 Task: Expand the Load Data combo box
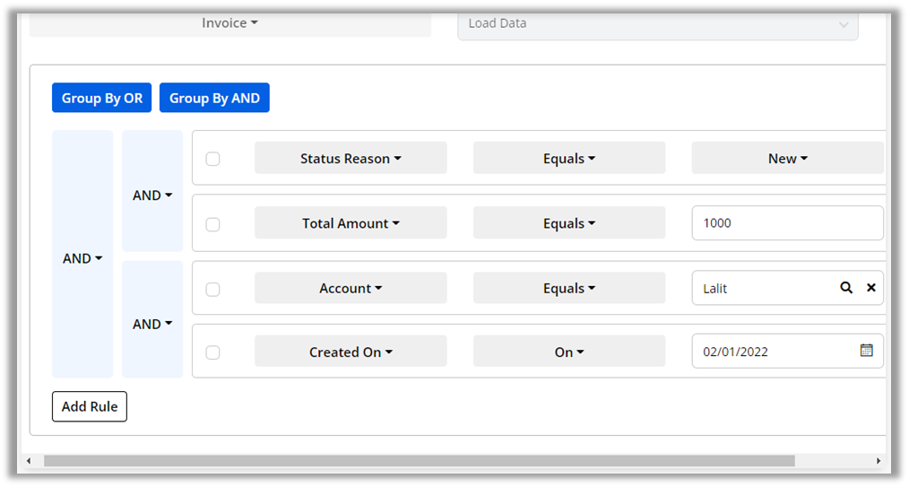657,24
